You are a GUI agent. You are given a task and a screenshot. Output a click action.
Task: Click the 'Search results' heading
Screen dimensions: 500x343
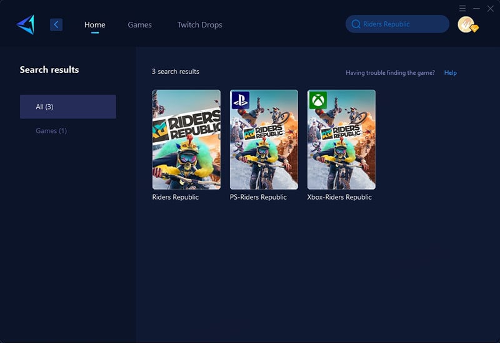(x=49, y=70)
